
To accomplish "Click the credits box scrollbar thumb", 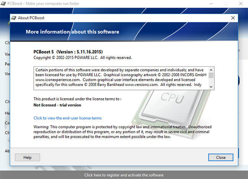I will [x=211, y=75].
